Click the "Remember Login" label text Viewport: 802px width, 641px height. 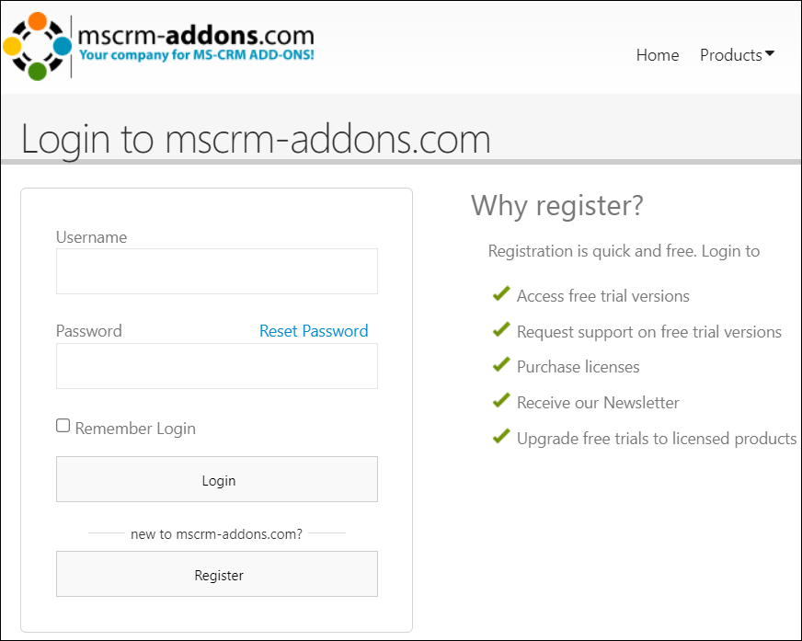[x=135, y=429]
